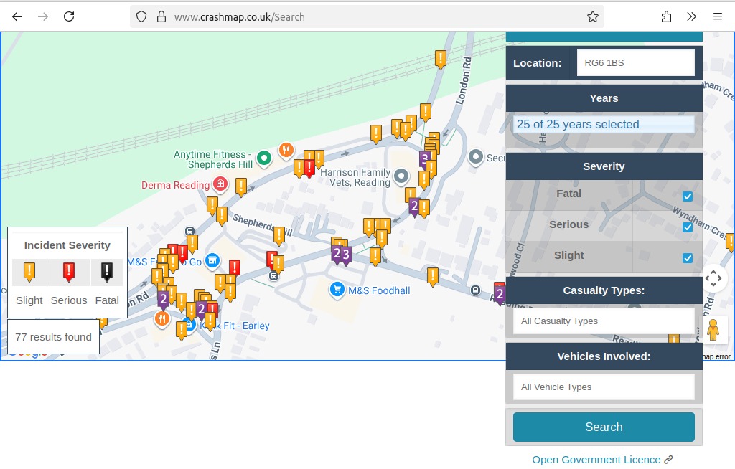
Task: Click purple cluster 3 marker near London Rd
Action: click(424, 158)
